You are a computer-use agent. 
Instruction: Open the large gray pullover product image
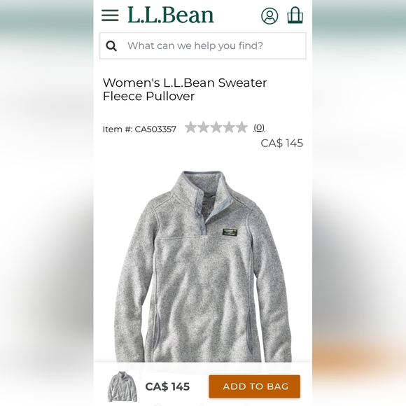pyautogui.click(x=203, y=266)
